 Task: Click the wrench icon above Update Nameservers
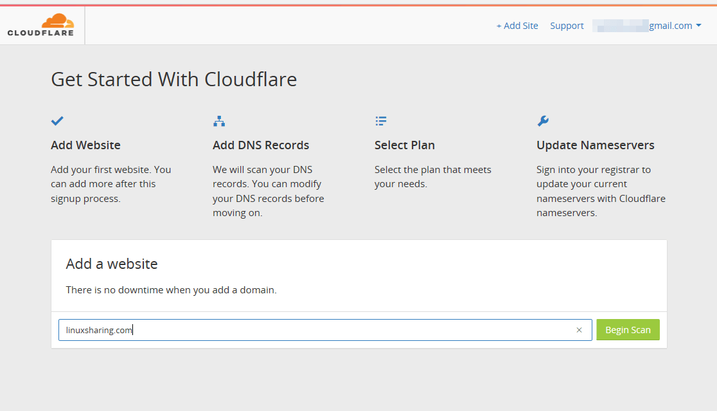point(543,121)
